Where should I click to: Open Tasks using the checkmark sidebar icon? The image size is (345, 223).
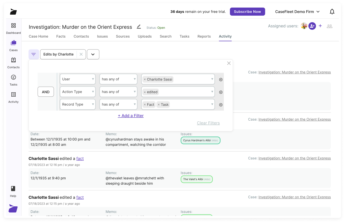click(x=13, y=79)
